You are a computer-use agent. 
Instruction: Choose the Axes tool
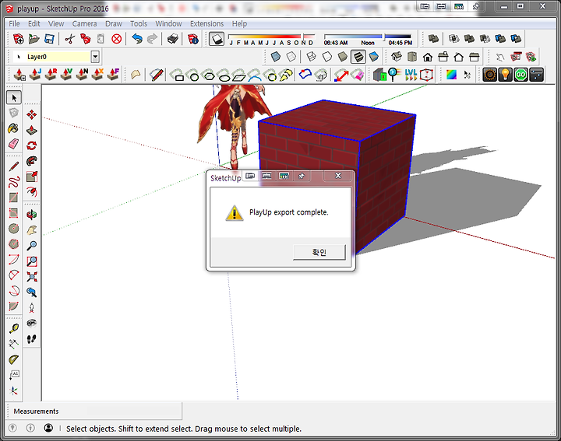13,390
